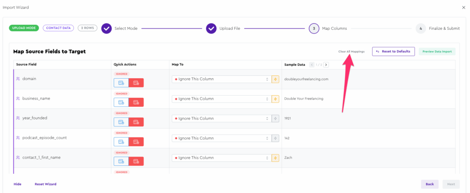Open the Map To dropdown for domain
470x193 pixels.
tap(221, 79)
